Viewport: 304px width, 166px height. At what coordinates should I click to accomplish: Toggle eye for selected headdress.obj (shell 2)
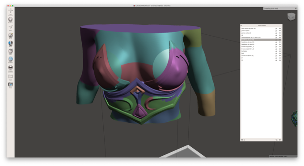pos(280,40)
